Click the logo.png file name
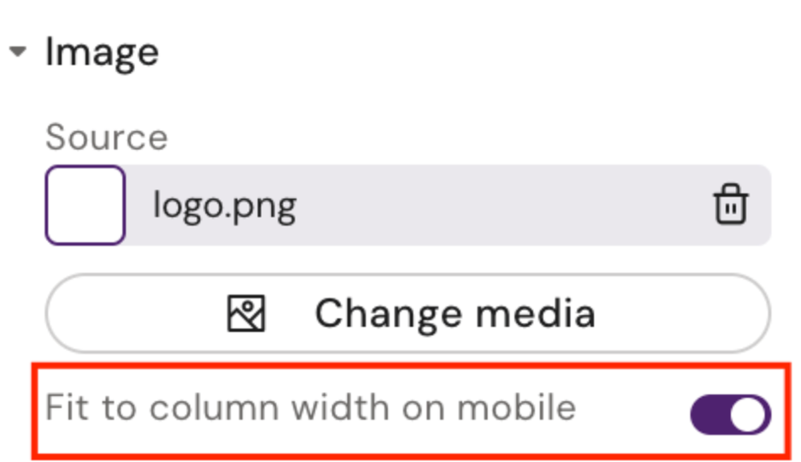The width and height of the screenshot is (801, 462). [x=224, y=205]
